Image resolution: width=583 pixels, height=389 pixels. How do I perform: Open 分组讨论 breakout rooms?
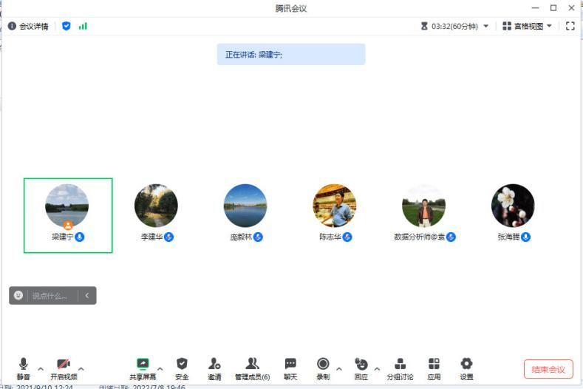[x=400, y=364]
